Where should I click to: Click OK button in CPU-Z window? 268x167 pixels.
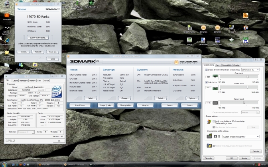coord(59,141)
